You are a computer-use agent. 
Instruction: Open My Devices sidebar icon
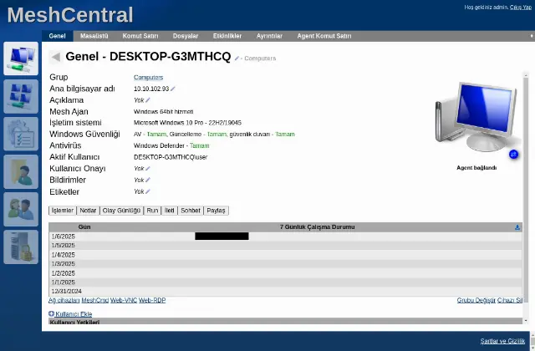tap(21, 58)
